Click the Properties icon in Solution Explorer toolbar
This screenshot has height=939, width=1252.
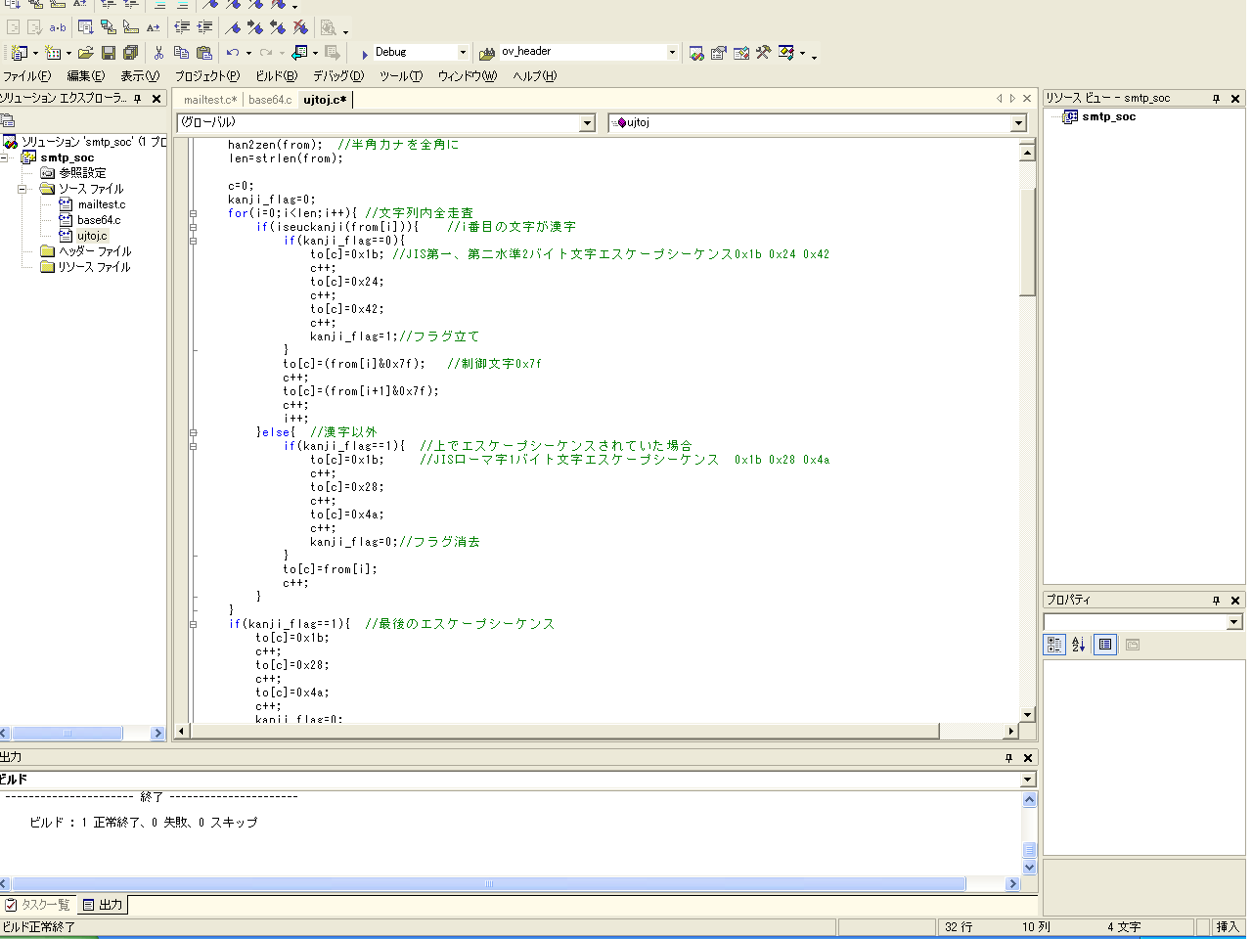[8, 120]
